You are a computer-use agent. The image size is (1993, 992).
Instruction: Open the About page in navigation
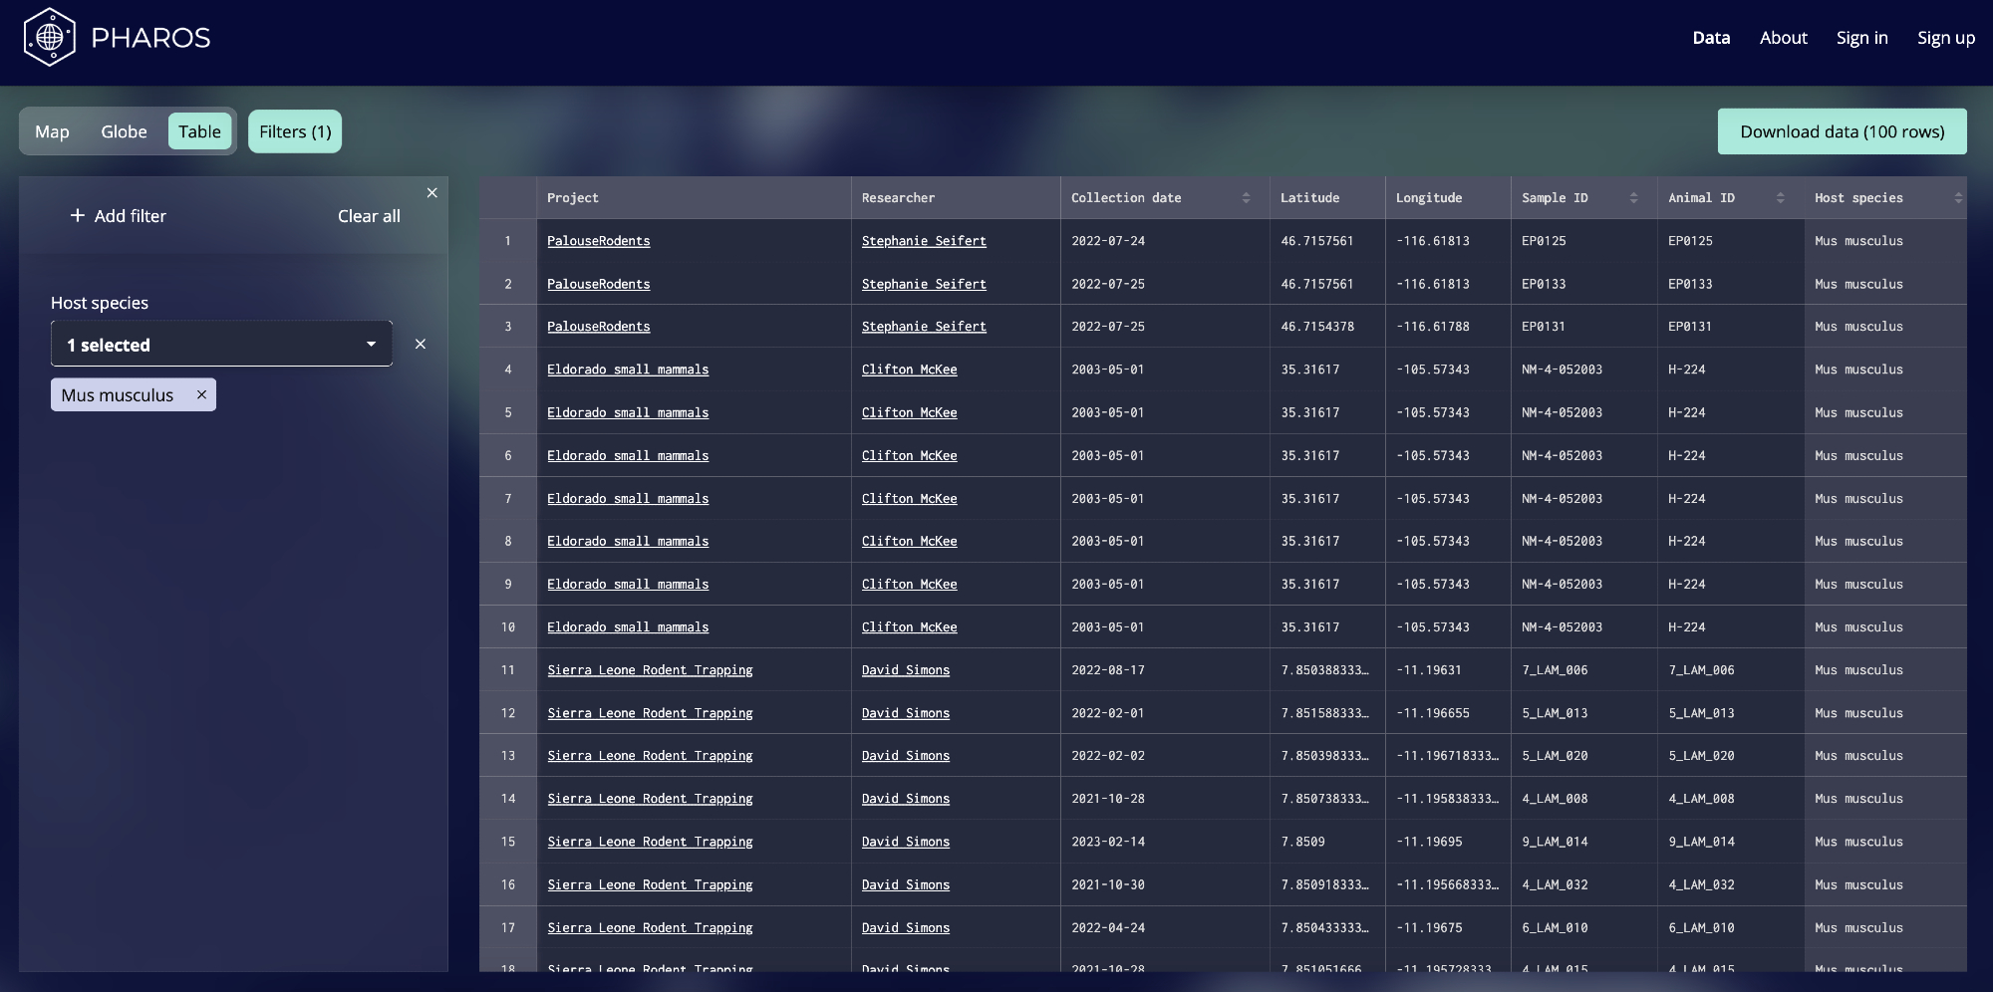[x=1783, y=38]
